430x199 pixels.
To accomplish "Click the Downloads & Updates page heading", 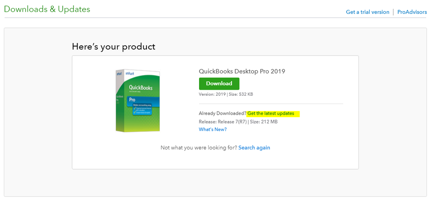I will [x=47, y=9].
